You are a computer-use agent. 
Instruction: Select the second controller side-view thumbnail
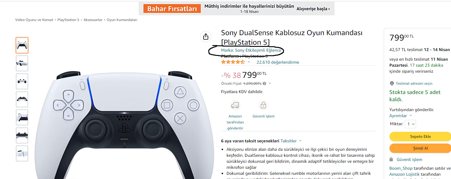coord(22,63)
